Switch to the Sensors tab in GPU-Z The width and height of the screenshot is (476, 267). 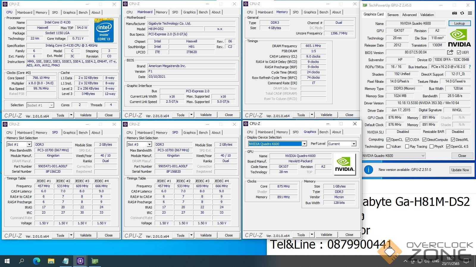coord(393,15)
